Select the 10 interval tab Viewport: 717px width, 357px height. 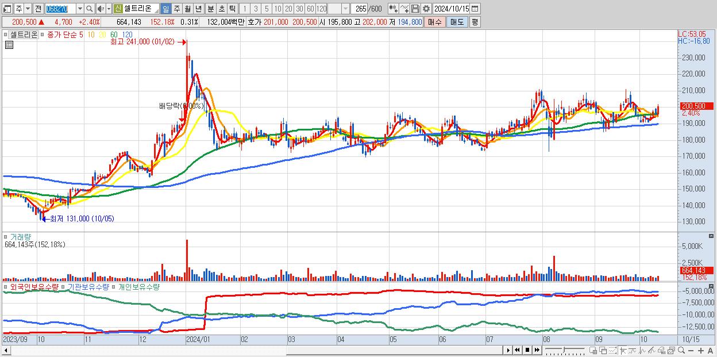277,9
